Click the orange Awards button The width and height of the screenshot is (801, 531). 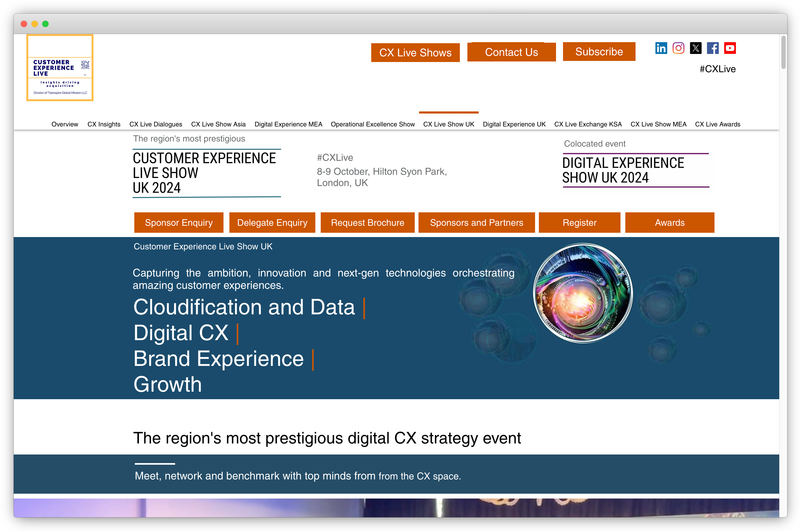point(670,223)
